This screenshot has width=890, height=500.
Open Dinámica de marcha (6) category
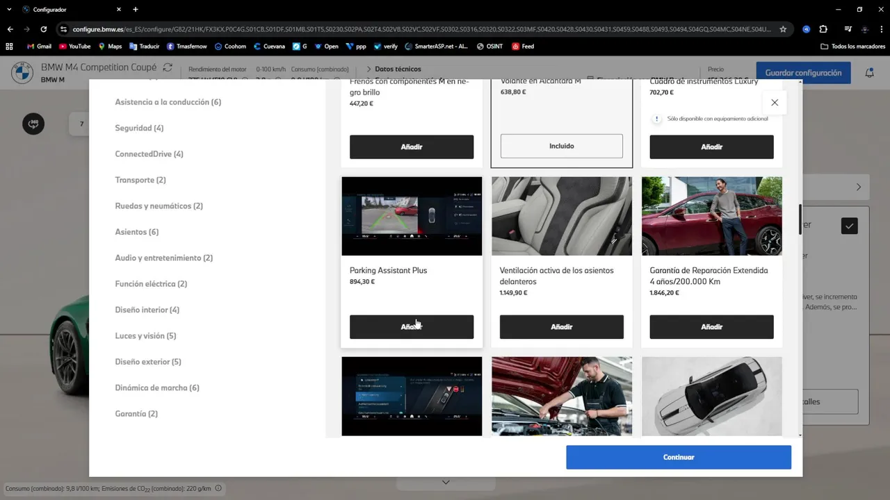click(x=157, y=387)
